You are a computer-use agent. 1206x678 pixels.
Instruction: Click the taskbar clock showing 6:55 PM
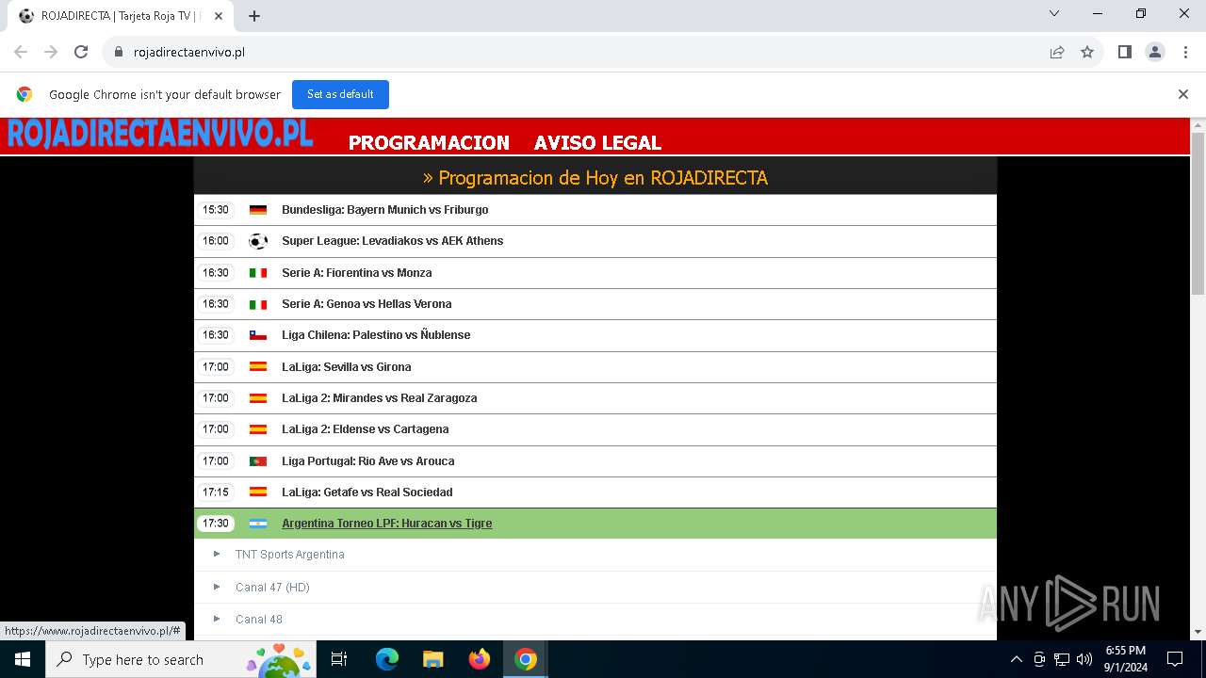tap(1125, 659)
